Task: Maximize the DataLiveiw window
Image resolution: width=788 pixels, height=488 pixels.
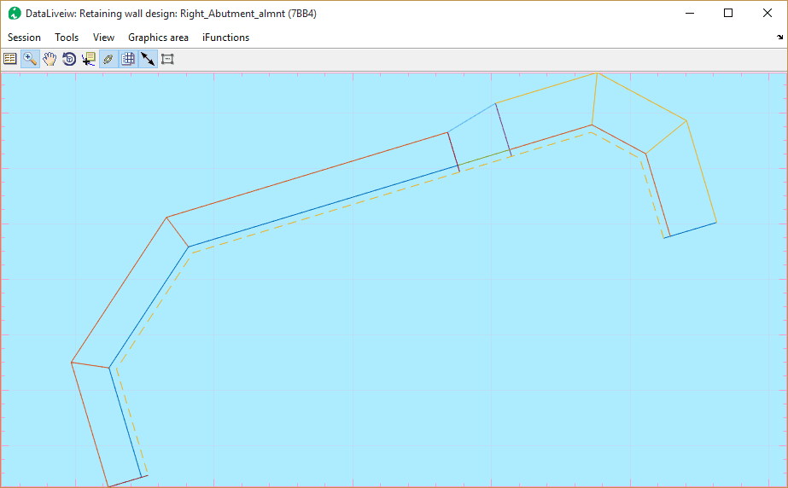Action: (x=728, y=14)
